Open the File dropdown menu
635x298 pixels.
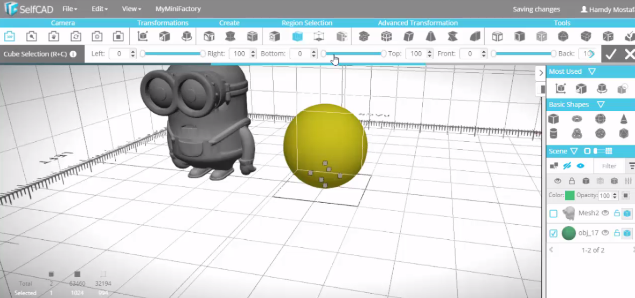(x=69, y=9)
